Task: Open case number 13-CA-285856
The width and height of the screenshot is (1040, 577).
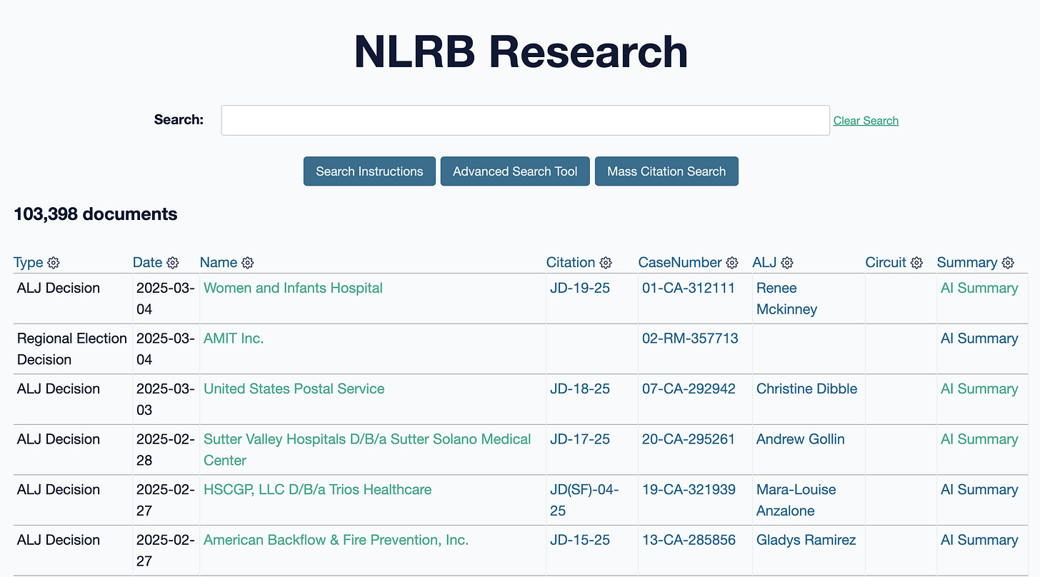Action: coord(689,541)
